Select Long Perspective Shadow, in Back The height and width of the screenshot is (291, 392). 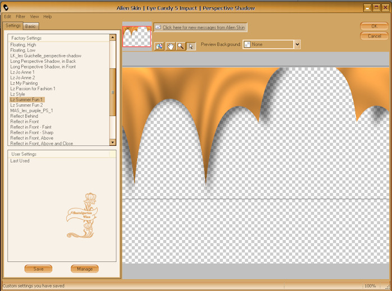[x=43, y=61]
